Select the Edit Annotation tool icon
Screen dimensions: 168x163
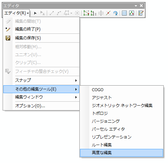point(42,13)
